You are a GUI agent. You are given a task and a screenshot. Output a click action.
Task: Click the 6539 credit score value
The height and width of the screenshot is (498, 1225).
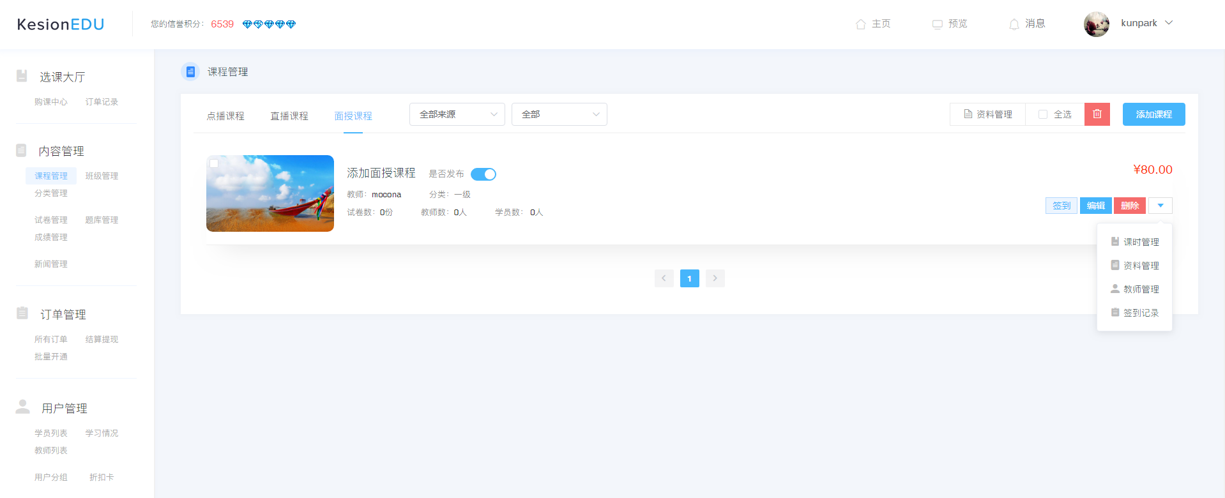(222, 24)
